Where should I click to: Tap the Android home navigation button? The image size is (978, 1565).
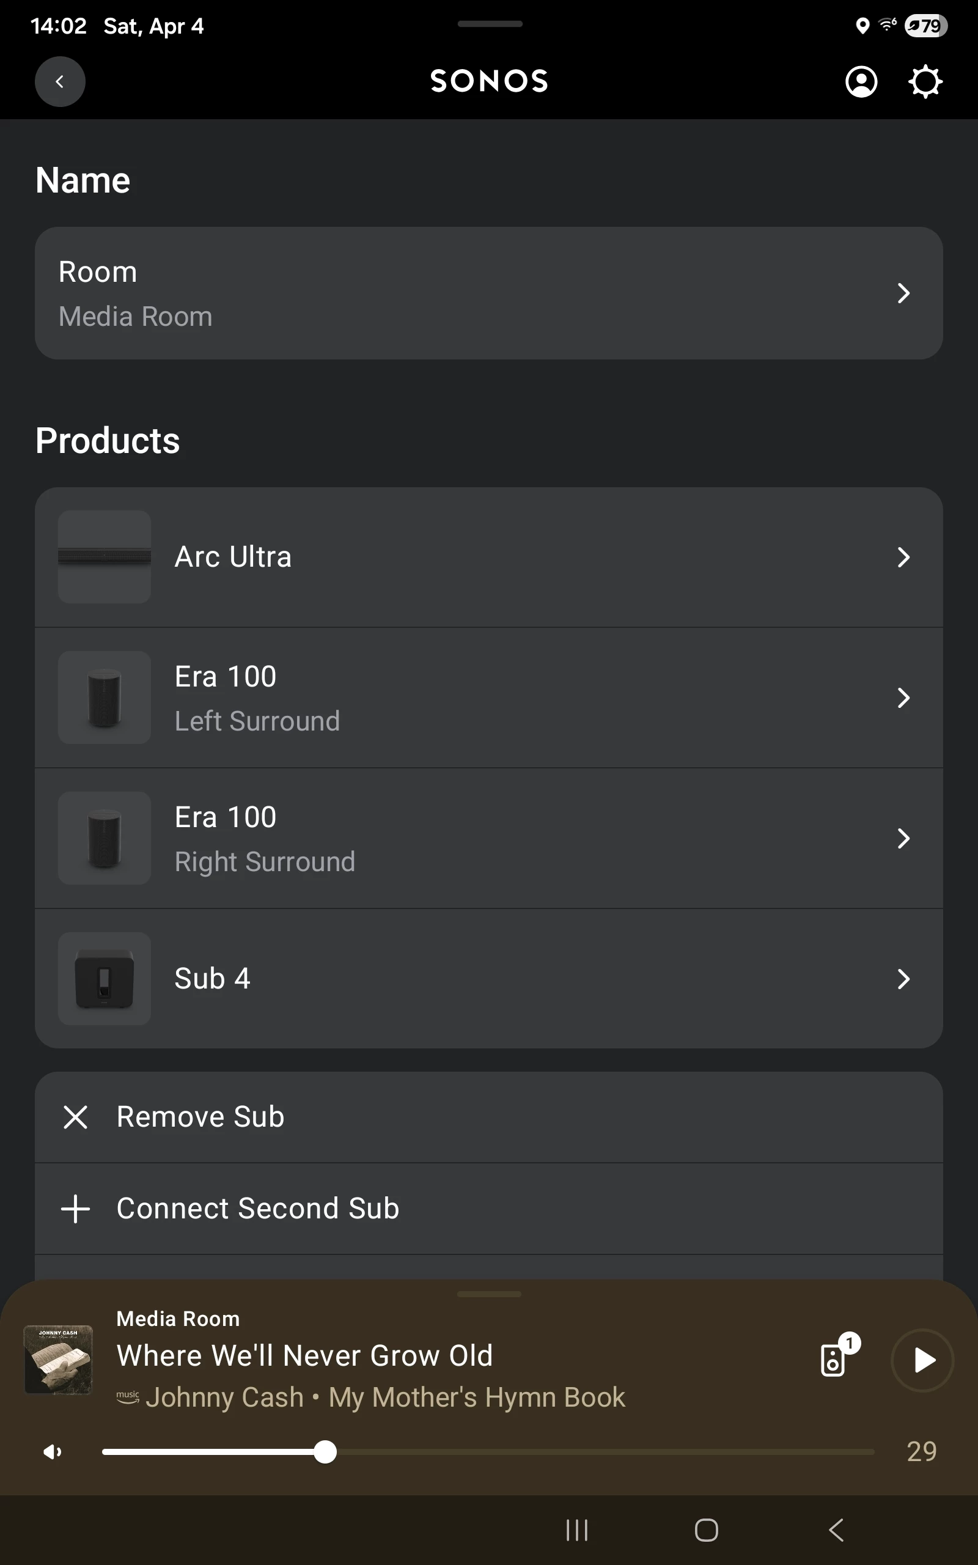click(x=705, y=1530)
